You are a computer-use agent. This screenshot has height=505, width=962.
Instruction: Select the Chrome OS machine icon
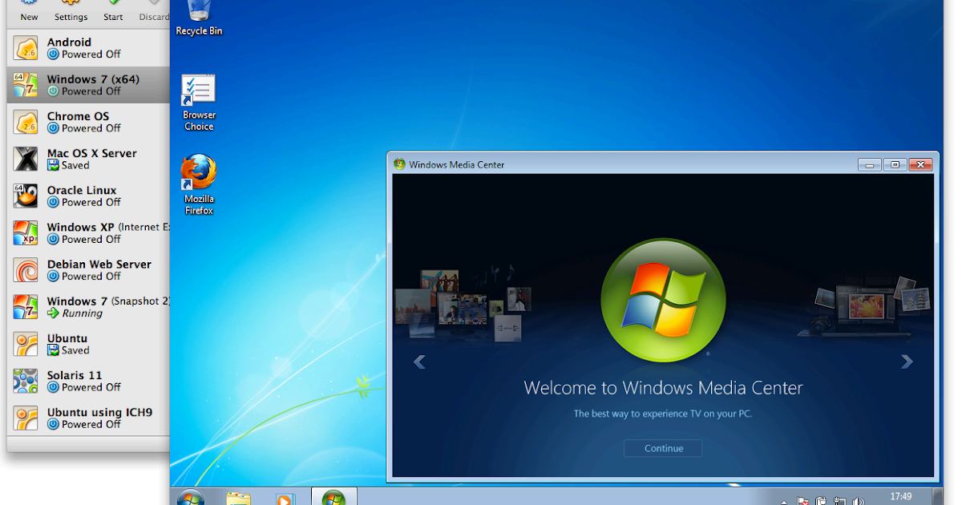(x=26, y=122)
